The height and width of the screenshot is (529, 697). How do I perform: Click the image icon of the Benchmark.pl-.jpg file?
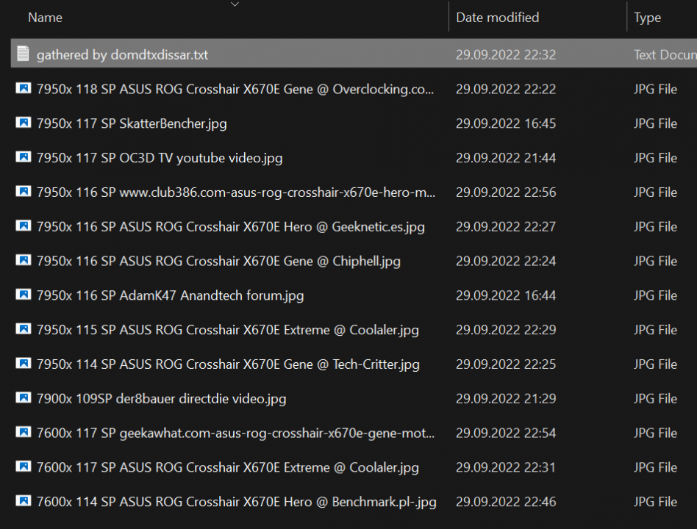coord(23,500)
